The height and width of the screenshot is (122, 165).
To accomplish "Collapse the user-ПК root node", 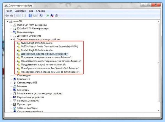I will (x=7, y=21).
